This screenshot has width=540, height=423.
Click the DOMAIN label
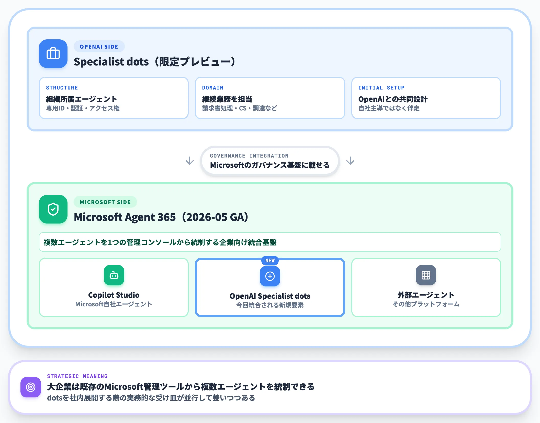[x=213, y=88]
